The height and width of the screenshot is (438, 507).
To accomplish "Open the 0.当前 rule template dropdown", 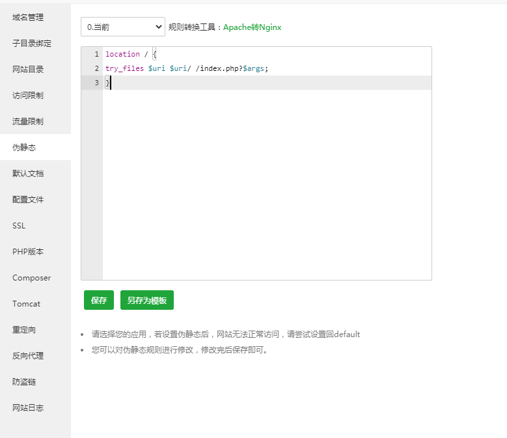I will coord(123,27).
